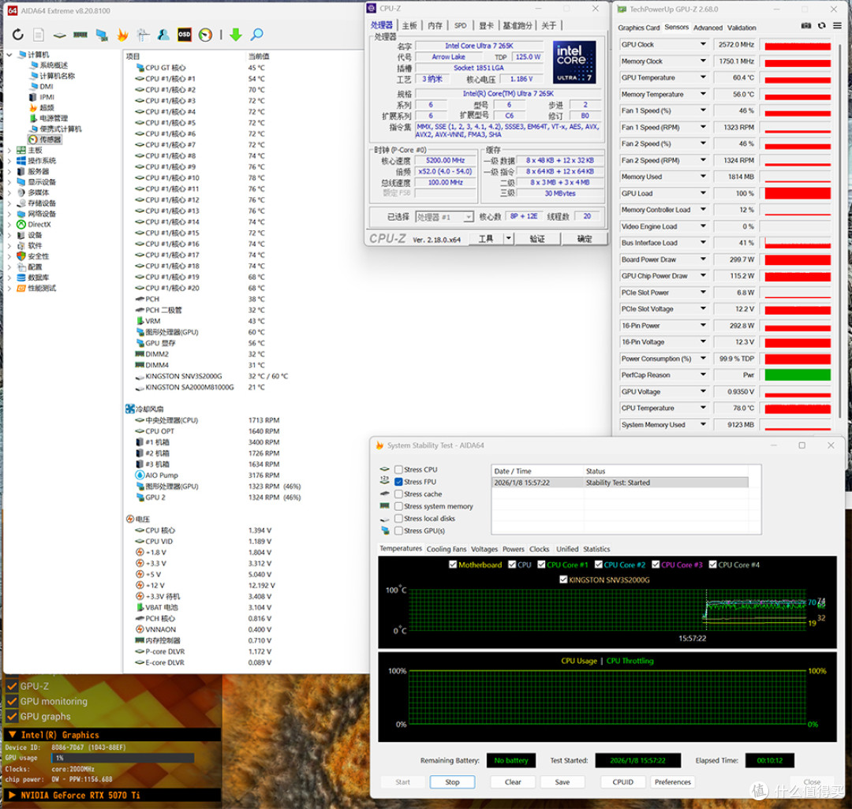
Task: Open the CPU Temperature dropdown in GPU-Z
Action: [x=703, y=408]
